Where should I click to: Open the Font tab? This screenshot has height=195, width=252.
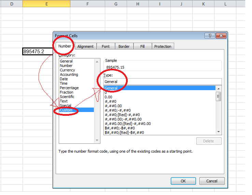pyautogui.click(x=106, y=46)
